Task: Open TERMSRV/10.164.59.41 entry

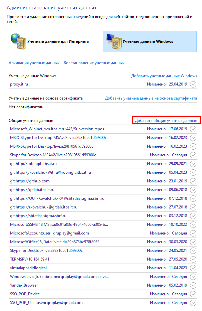Action: pos(30,260)
